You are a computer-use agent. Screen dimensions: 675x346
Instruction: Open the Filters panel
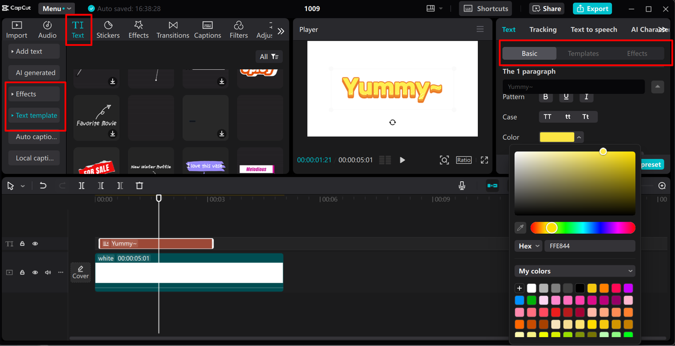[238, 30]
